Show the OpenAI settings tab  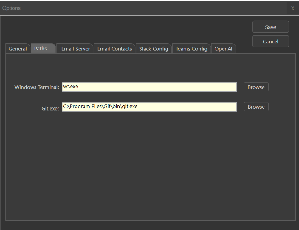click(223, 49)
